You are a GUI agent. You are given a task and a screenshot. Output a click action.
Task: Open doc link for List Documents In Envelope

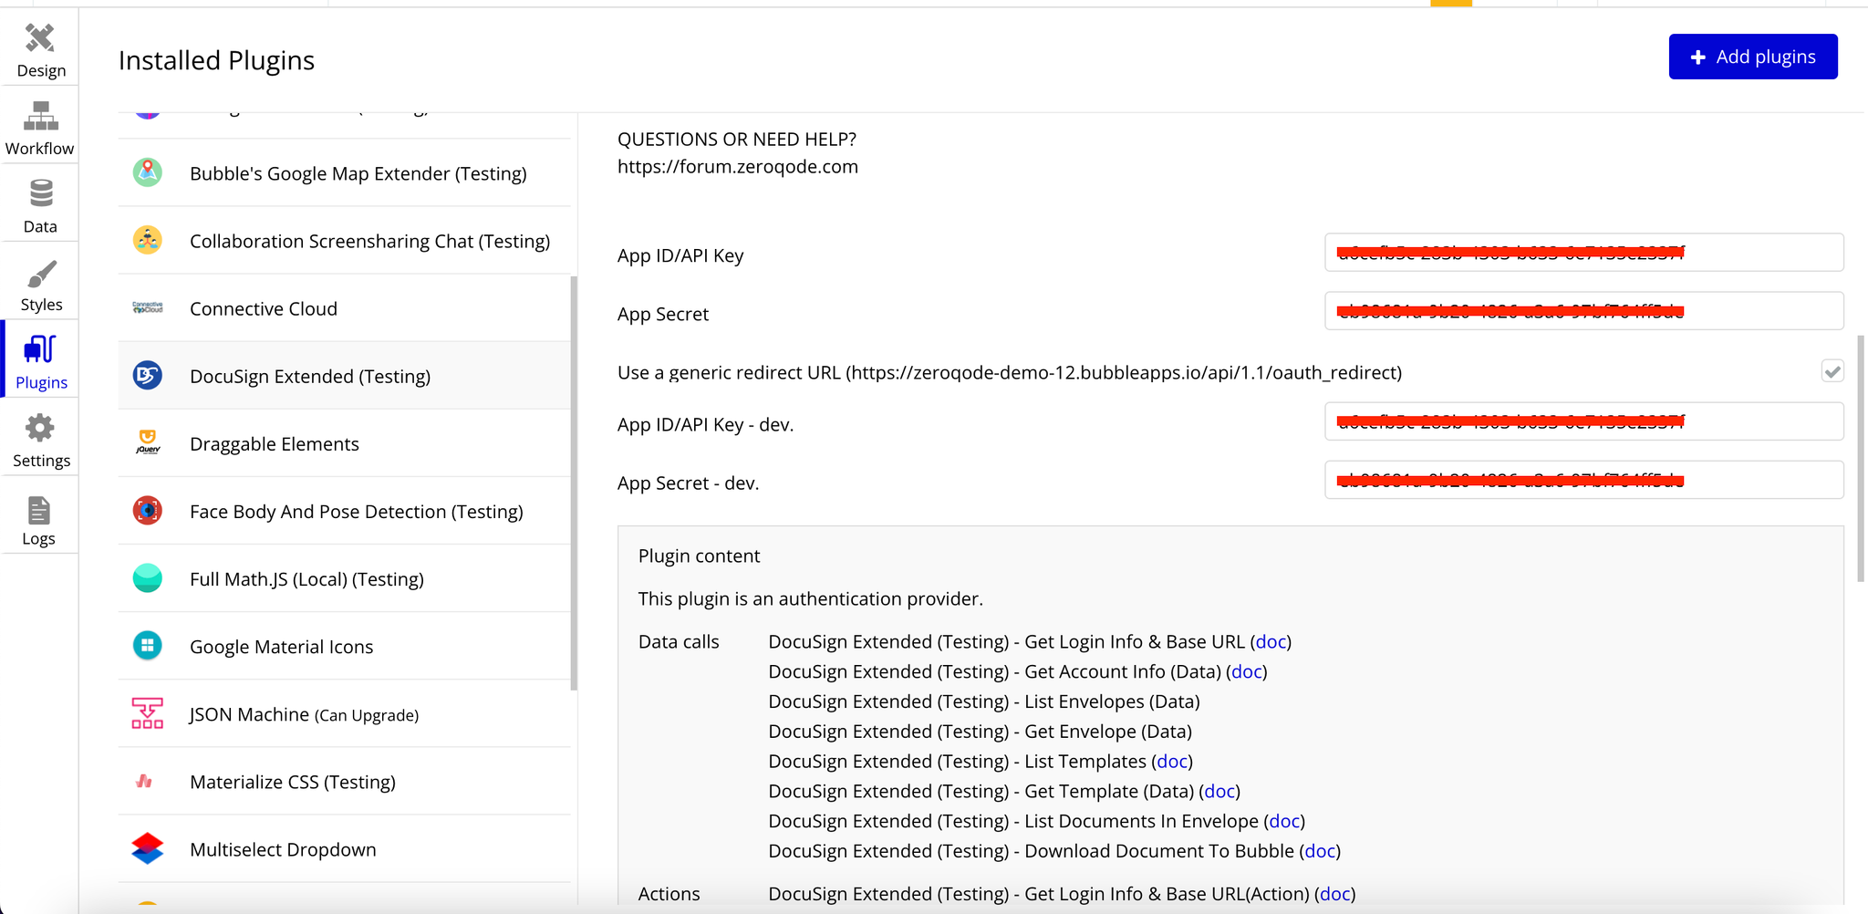[1284, 821]
